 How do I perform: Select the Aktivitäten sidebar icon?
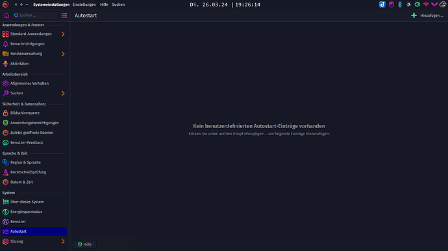tap(5, 64)
